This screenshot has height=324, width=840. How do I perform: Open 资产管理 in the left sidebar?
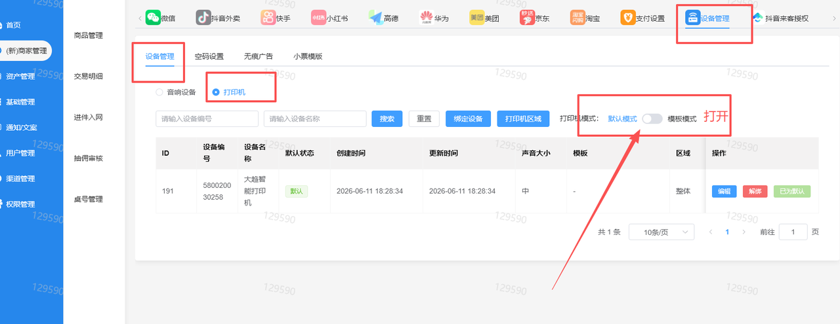(20, 76)
